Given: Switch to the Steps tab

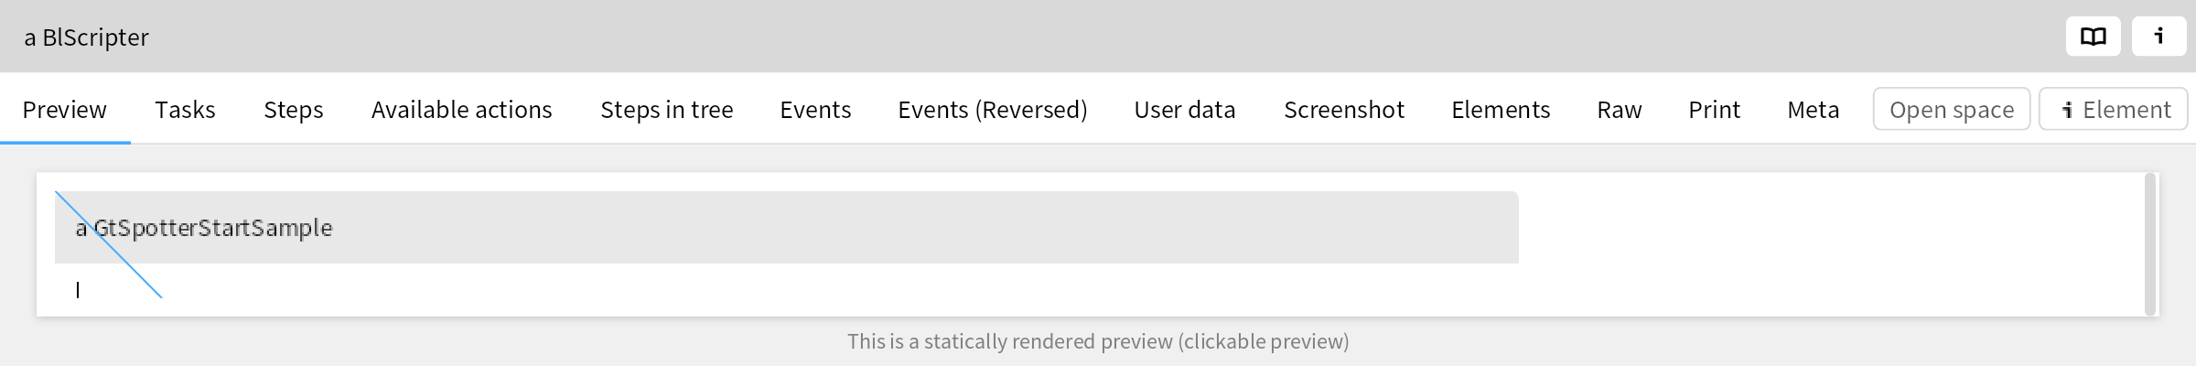Looking at the screenshot, I should tap(294, 110).
